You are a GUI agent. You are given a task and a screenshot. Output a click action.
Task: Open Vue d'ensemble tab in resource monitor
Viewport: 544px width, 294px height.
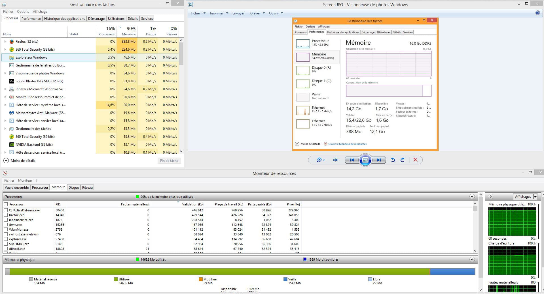[17, 188]
